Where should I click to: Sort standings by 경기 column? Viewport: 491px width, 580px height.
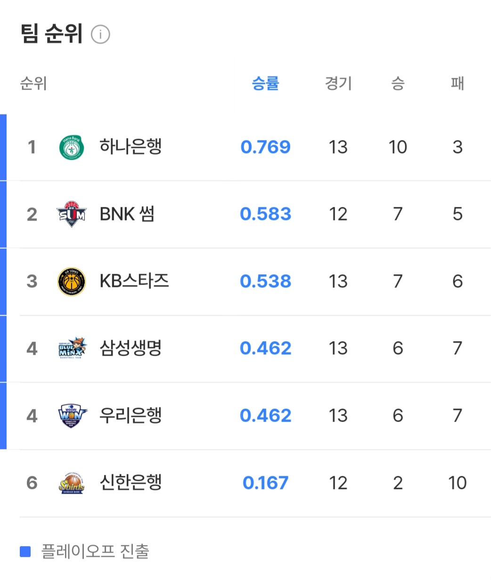338,83
